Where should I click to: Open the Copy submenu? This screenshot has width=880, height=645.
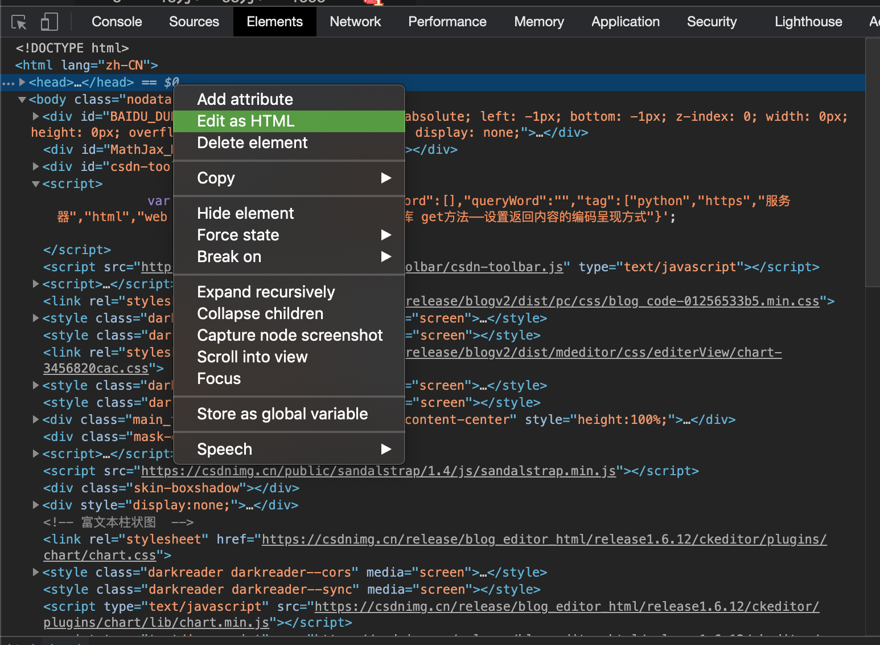[289, 178]
